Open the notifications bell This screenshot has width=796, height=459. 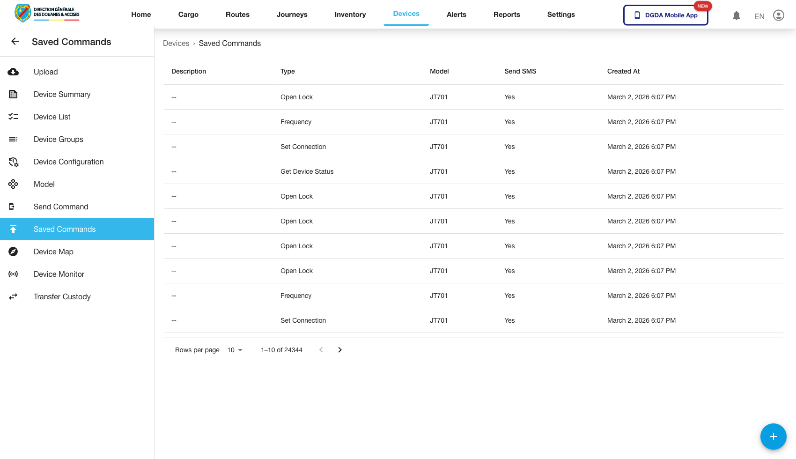coord(736,15)
